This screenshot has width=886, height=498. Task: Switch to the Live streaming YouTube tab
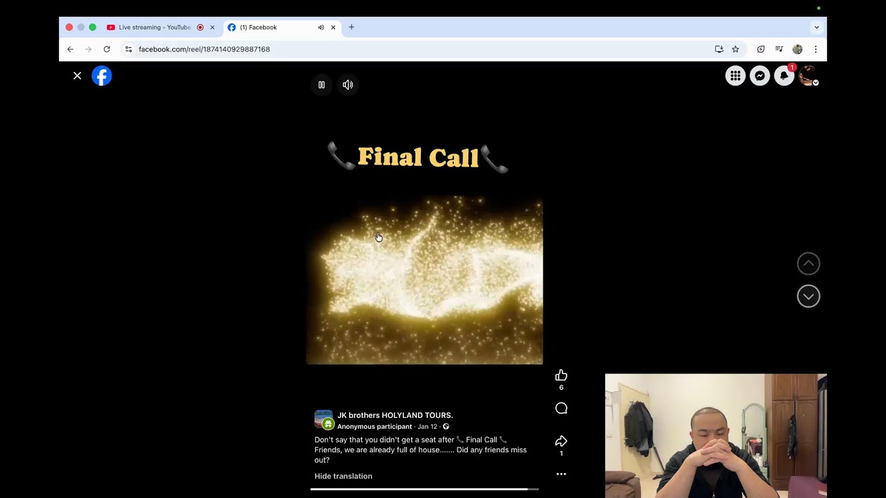(x=154, y=27)
